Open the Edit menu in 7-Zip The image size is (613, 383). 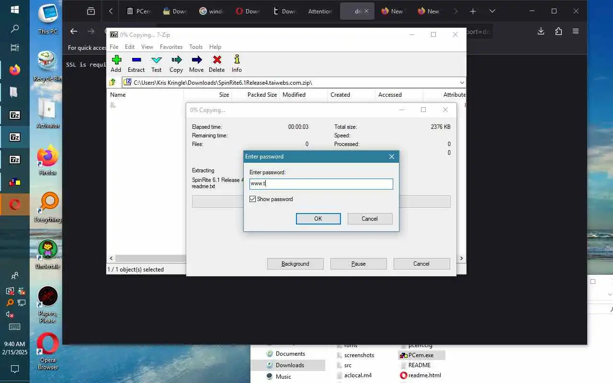(x=130, y=47)
